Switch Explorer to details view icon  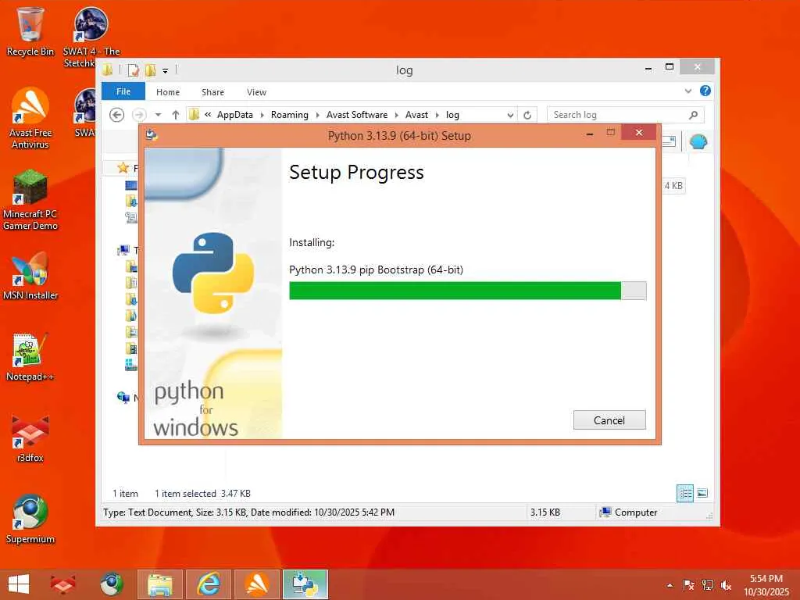[684, 493]
